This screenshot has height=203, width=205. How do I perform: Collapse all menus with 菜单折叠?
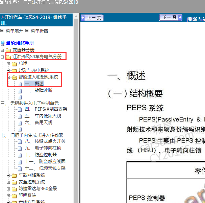pyautogui.click(x=40, y=31)
